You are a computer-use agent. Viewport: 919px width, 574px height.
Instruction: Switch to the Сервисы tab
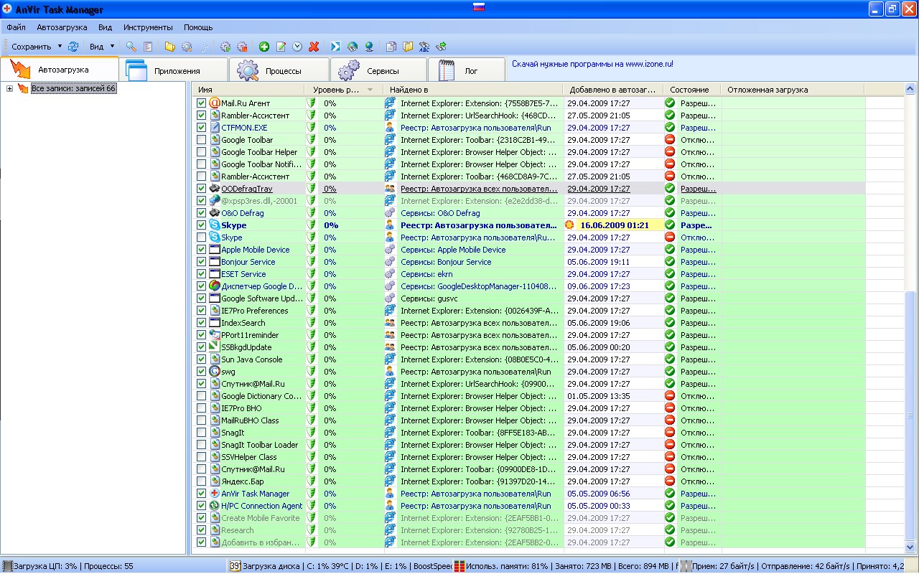coord(378,70)
